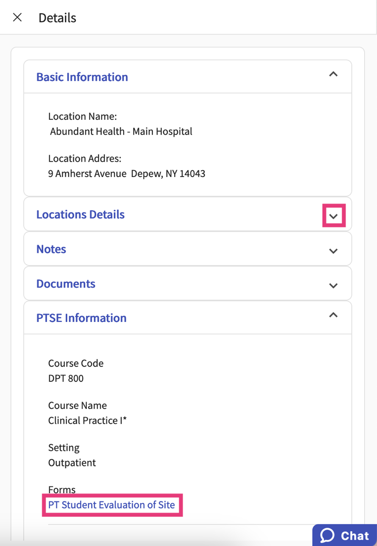Select the Basic Information section header
Viewport: 377px width, 546px height.
click(82, 77)
